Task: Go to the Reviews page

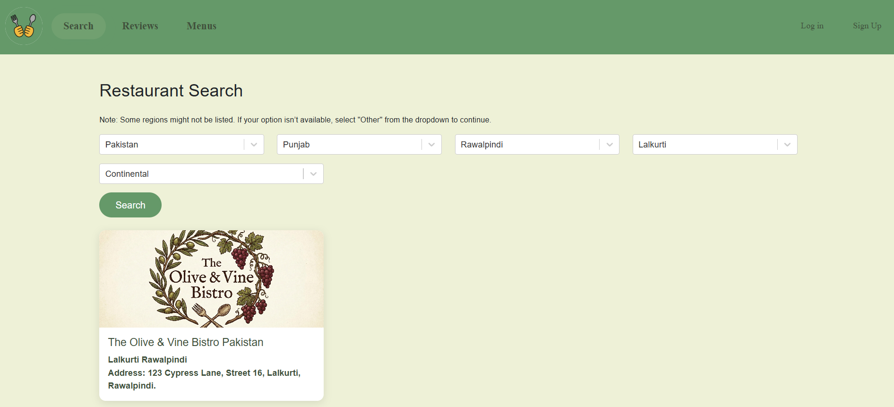Action: (140, 26)
